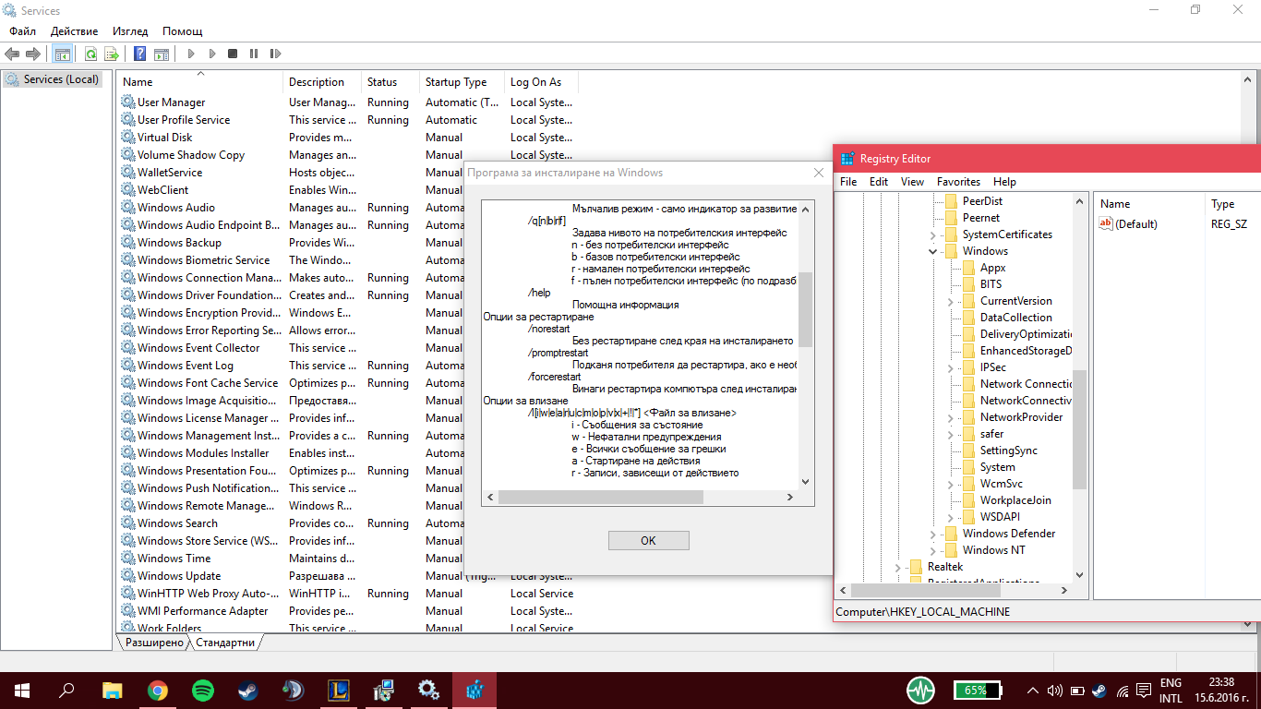Collapse the Windows registry key
The image size is (1261, 709).
pyautogui.click(x=933, y=251)
